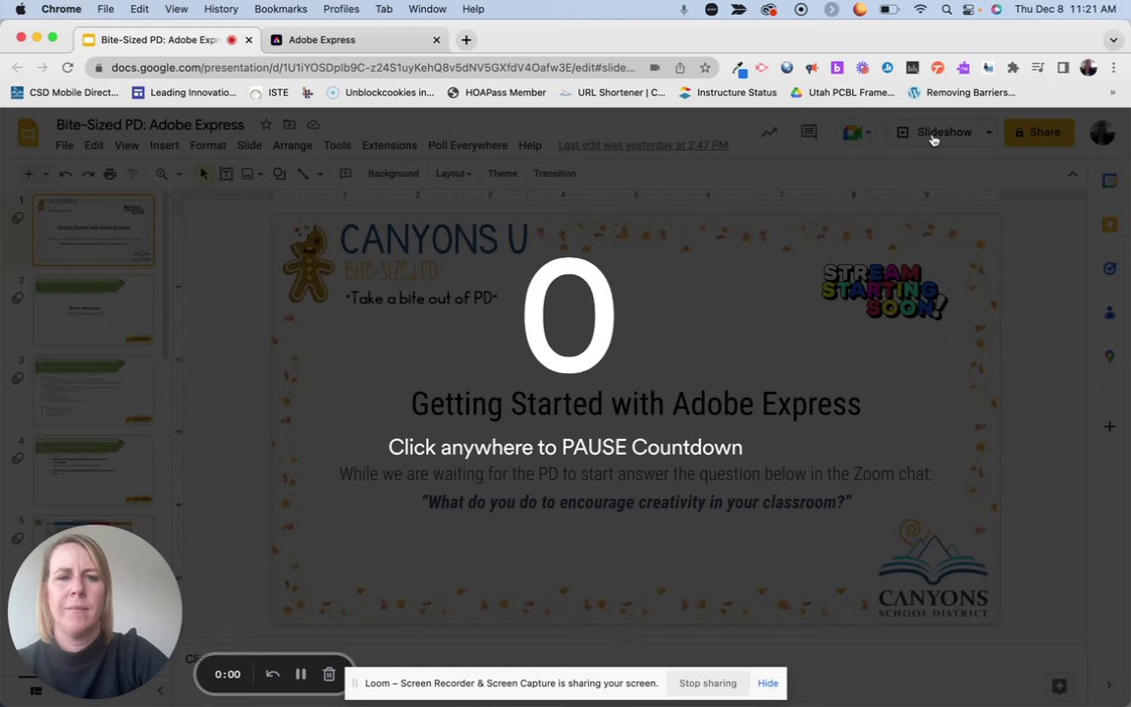Start the Slideshow

(x=936, y=132)
